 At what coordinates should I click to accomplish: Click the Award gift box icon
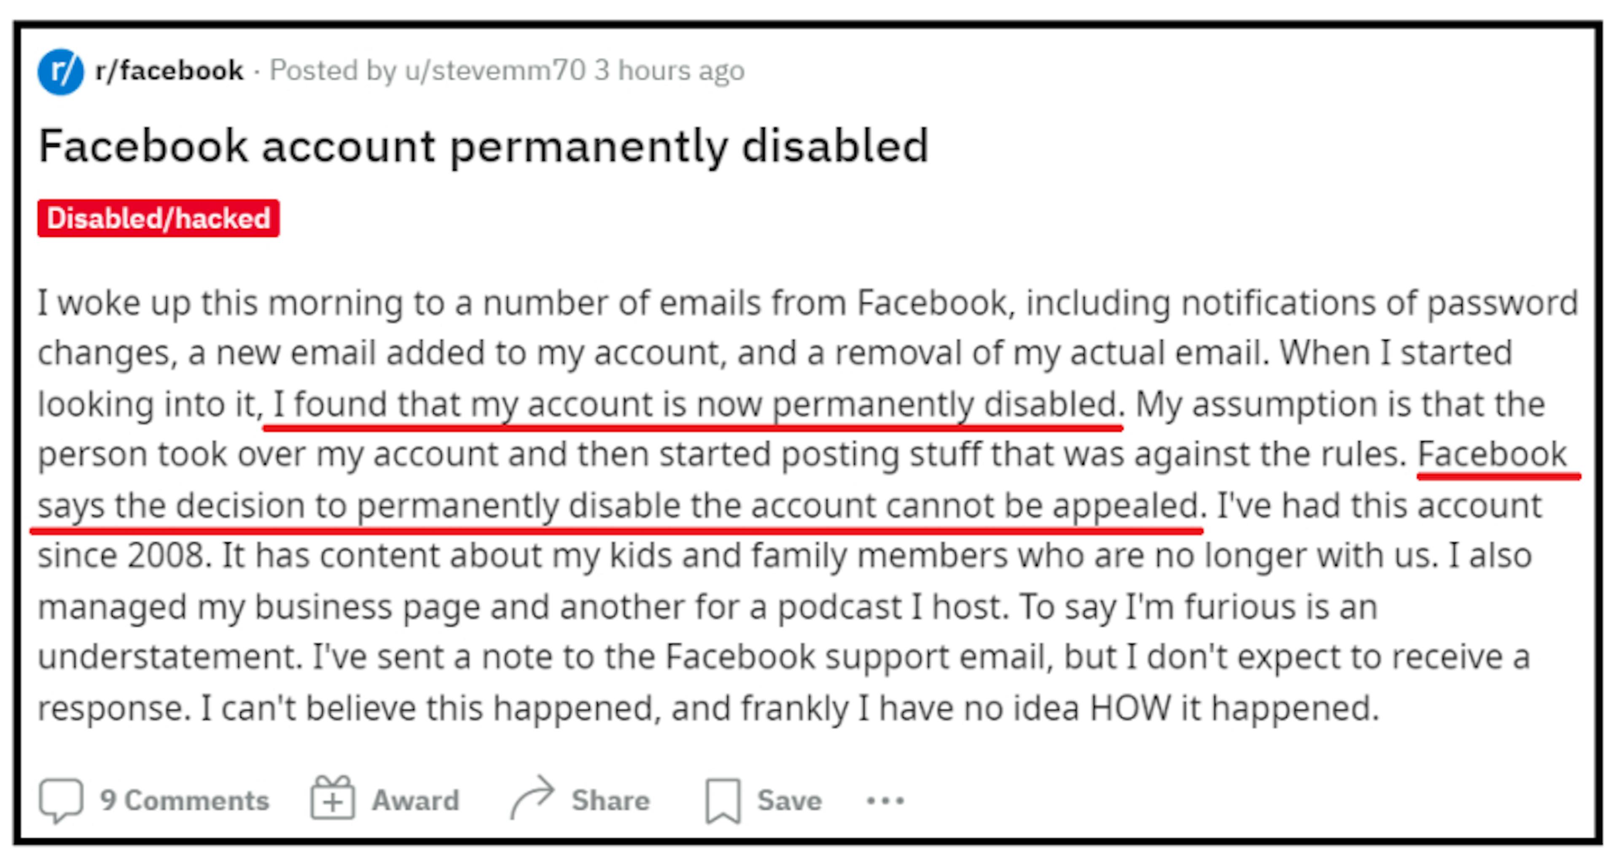click(333, 799)
